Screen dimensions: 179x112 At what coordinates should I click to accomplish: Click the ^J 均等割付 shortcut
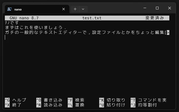144,105
